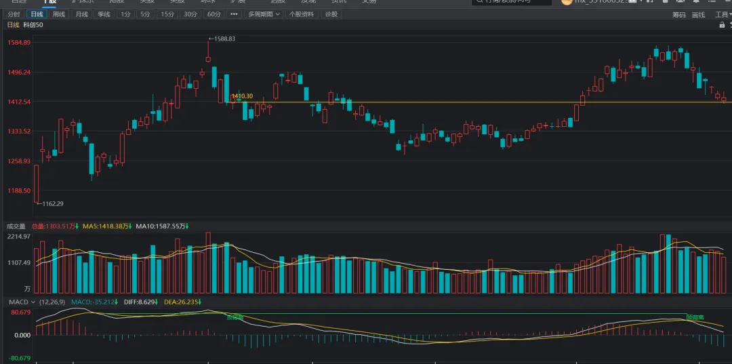Click the MA10:1587.55万 value
732x364 pixels.
pyautogui.click(x=163, y=226)
